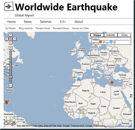Click the Algeria label on map
Image resolution: width=135 pixels, height=130 pixels.
click(x=85, y=91)
